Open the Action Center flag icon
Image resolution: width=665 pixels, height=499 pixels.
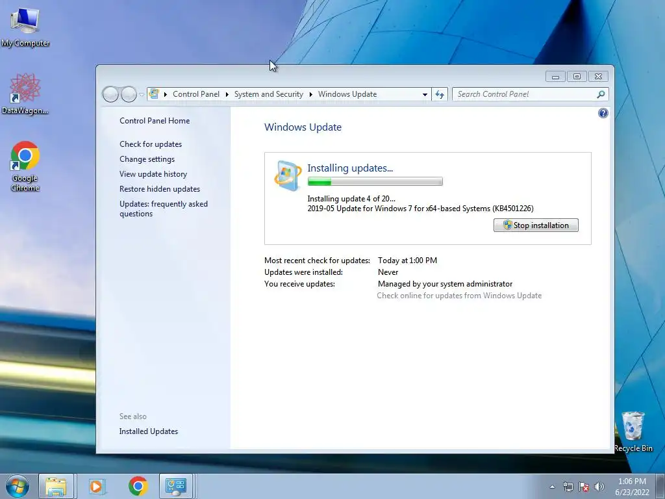584,487
